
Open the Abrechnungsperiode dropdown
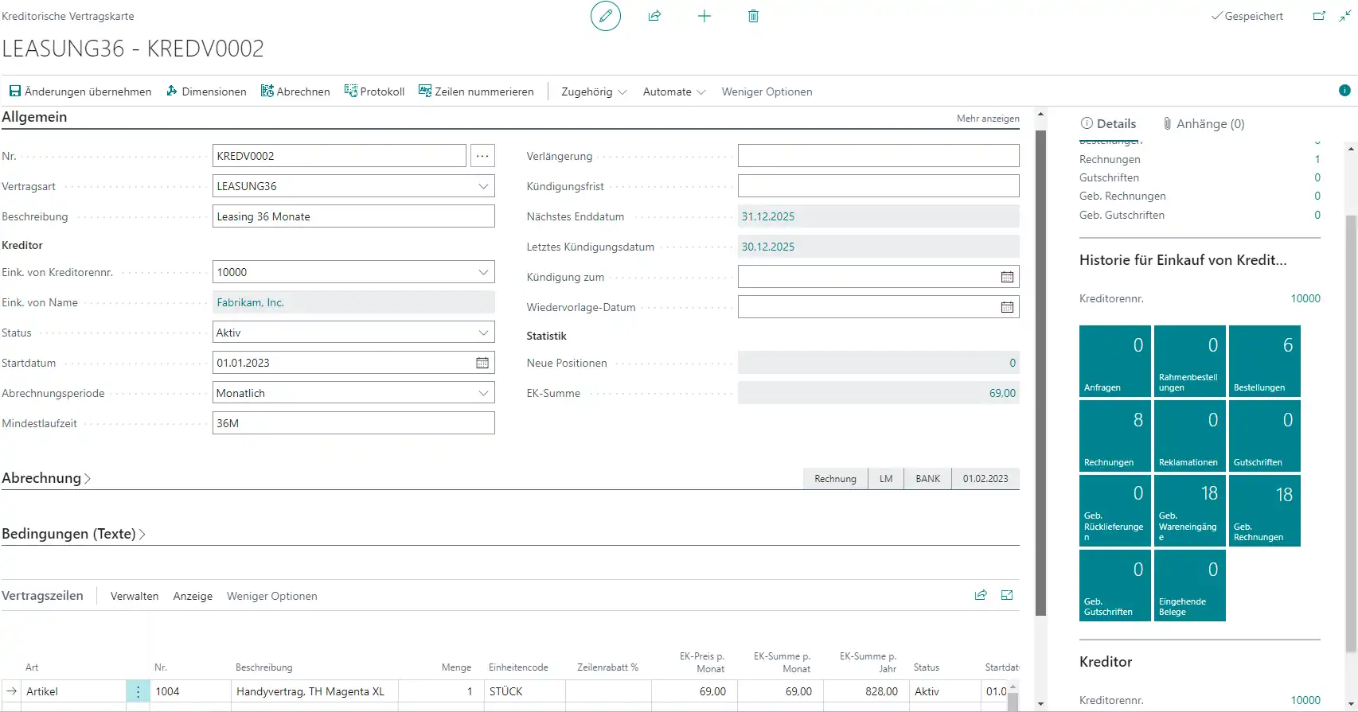point(482,393)
